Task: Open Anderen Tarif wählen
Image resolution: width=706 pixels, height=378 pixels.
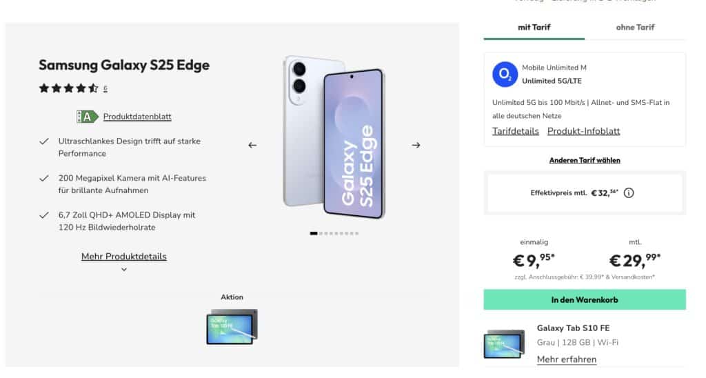Action: (585, 161)
